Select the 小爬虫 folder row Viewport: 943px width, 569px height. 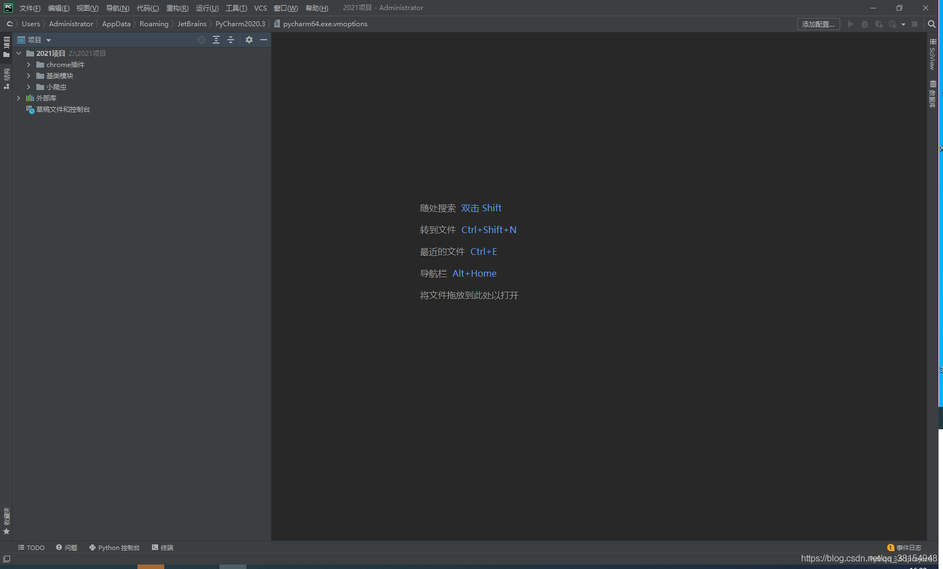[141, 87]
